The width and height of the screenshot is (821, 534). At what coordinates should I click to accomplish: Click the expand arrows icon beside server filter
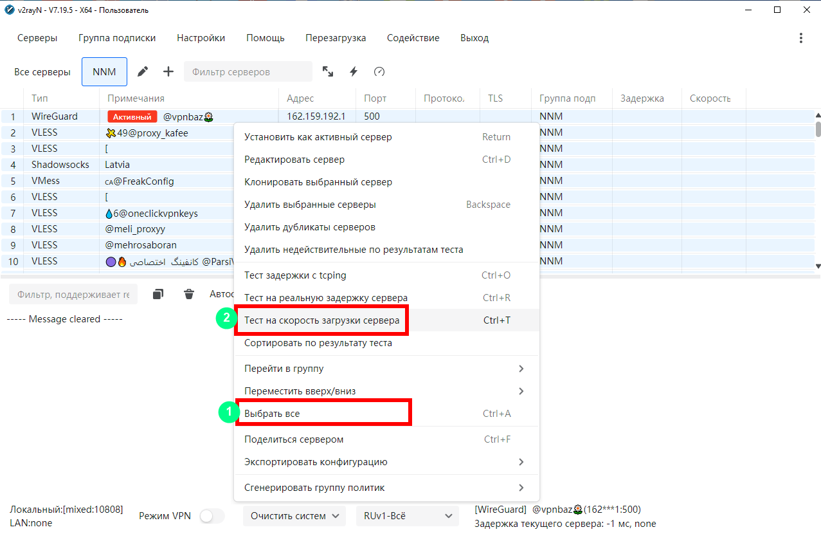[328, 71]
